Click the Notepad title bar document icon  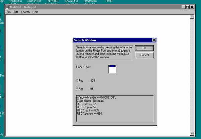[x=7, y=7]
